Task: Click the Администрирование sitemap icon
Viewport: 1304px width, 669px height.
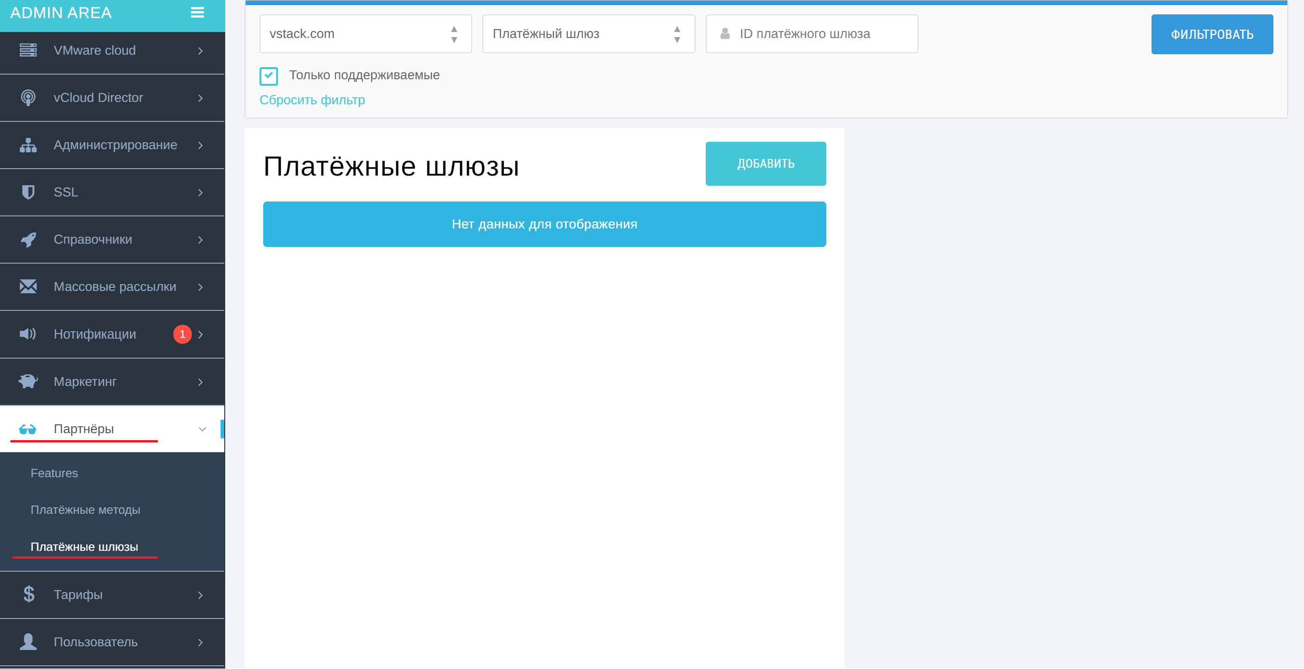Action: (28, 145)
